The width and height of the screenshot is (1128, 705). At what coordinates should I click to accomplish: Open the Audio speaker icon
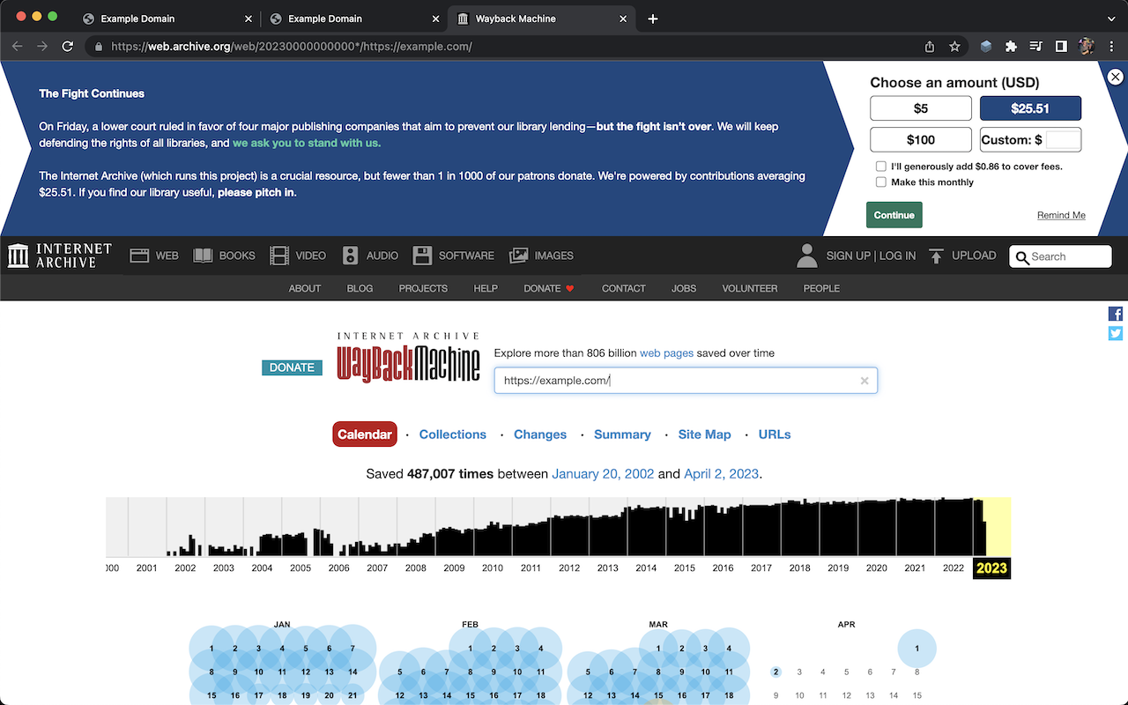[351, 256]
